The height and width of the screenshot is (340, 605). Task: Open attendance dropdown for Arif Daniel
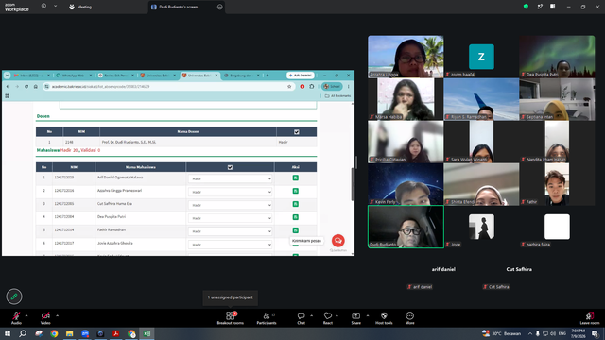tap(230, 178)
